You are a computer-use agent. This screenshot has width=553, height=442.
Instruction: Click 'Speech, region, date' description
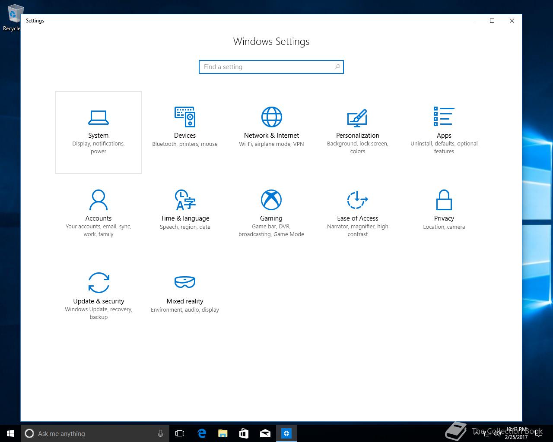coord(185,227)
